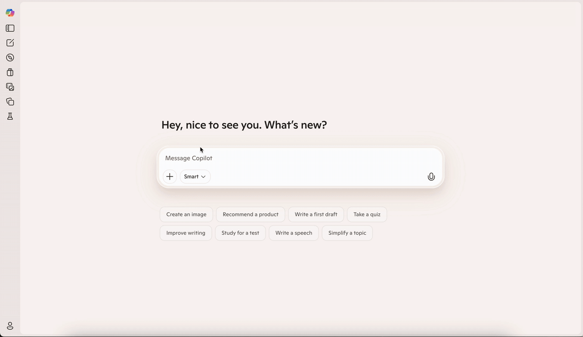
Task: Open the Labs flask icon
Action: [10, 116]
